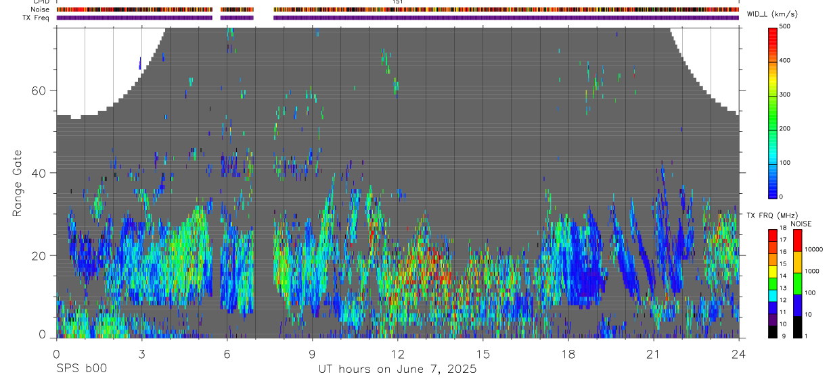Click the 6 tick on UT hours axis
Screen dimensions: 831x383
(x=227, y=353)
